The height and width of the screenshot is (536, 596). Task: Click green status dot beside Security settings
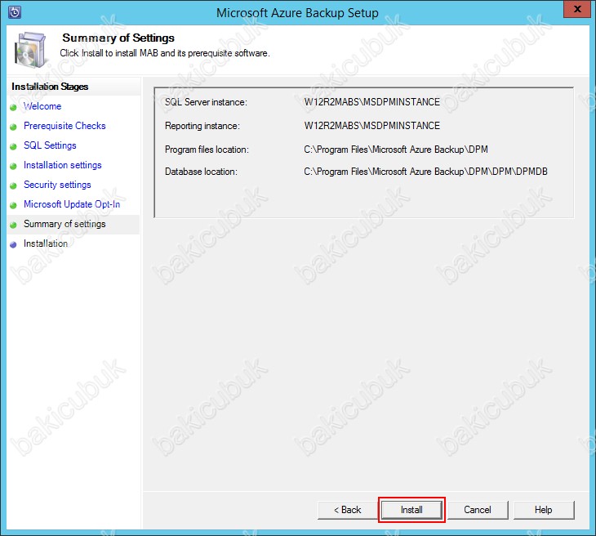(x=13, y=185)
